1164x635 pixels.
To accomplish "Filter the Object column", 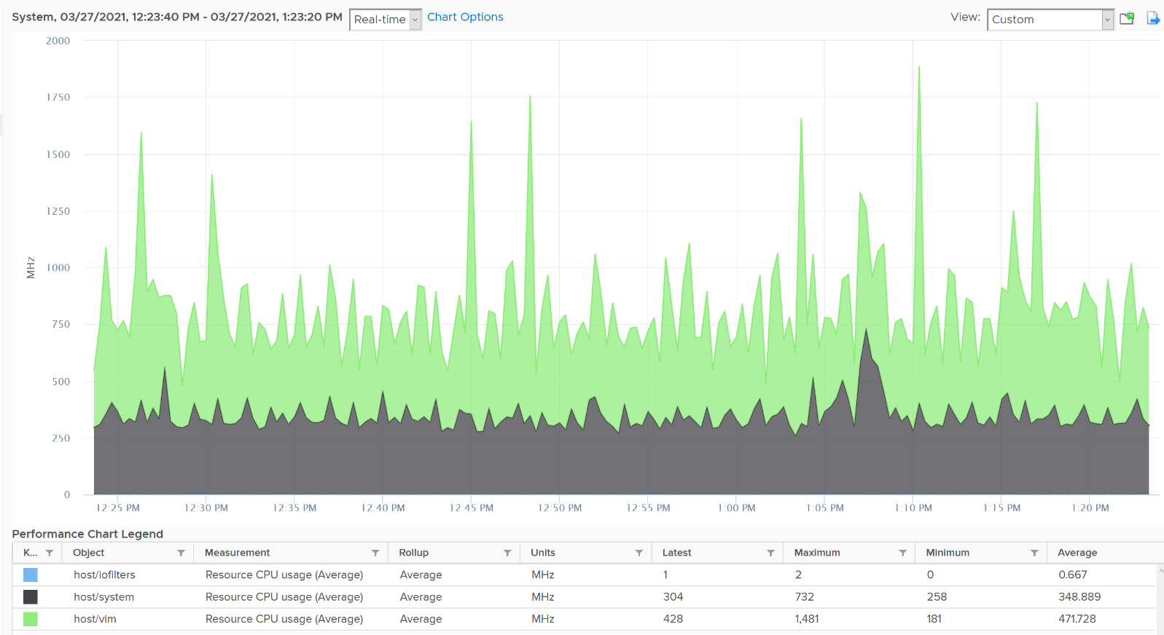I will pyautogui.click(x=181, y=553).
